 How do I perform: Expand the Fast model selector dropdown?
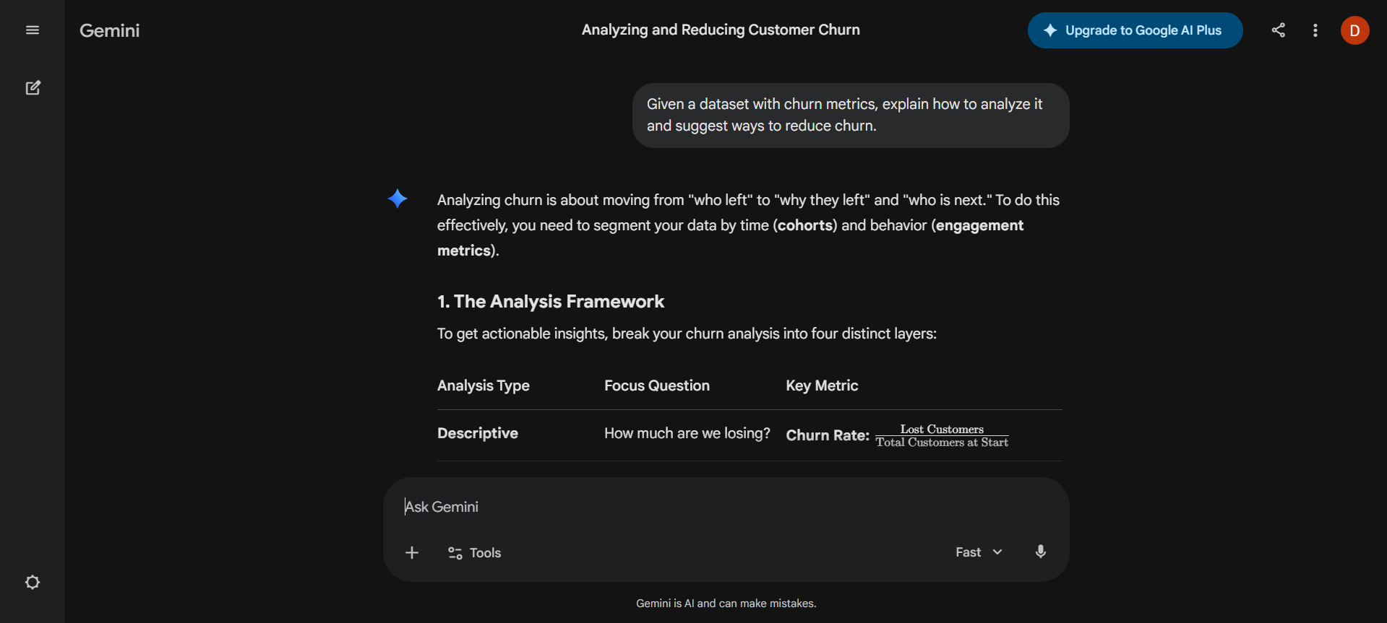pos(979,552)
